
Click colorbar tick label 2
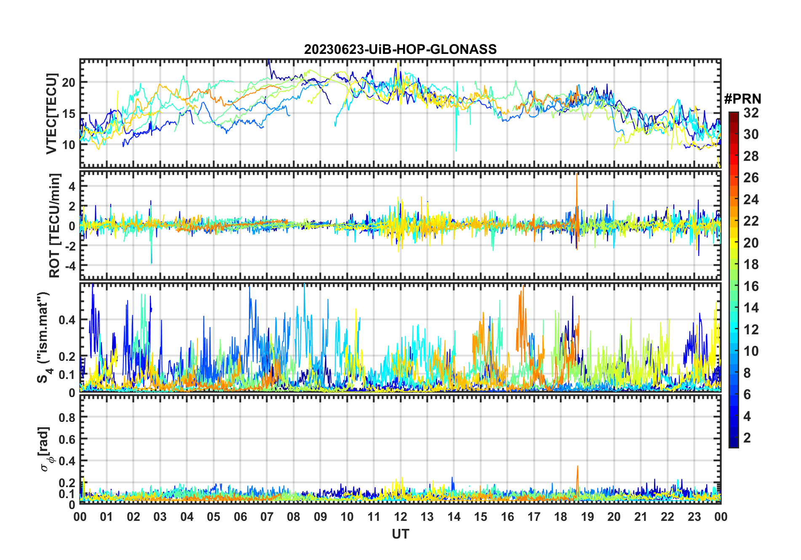(747, 438)
